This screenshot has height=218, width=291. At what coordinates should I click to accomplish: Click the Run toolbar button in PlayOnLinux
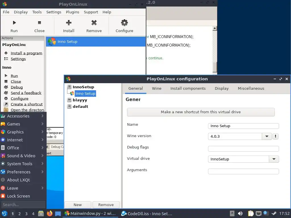coord(14,26)
